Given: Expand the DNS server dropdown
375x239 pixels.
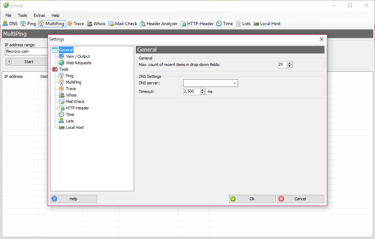Looking at the screenshot, I should pos(235,83).
